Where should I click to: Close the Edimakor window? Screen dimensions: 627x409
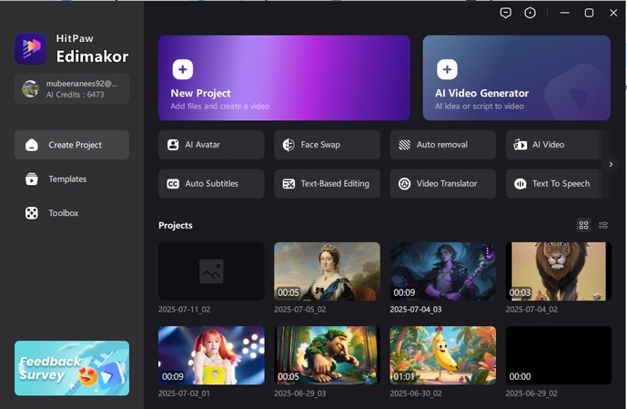[613, 13]
